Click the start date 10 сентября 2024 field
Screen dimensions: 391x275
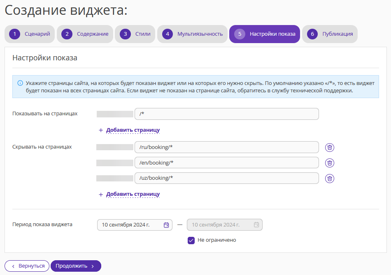click(135, 225)
